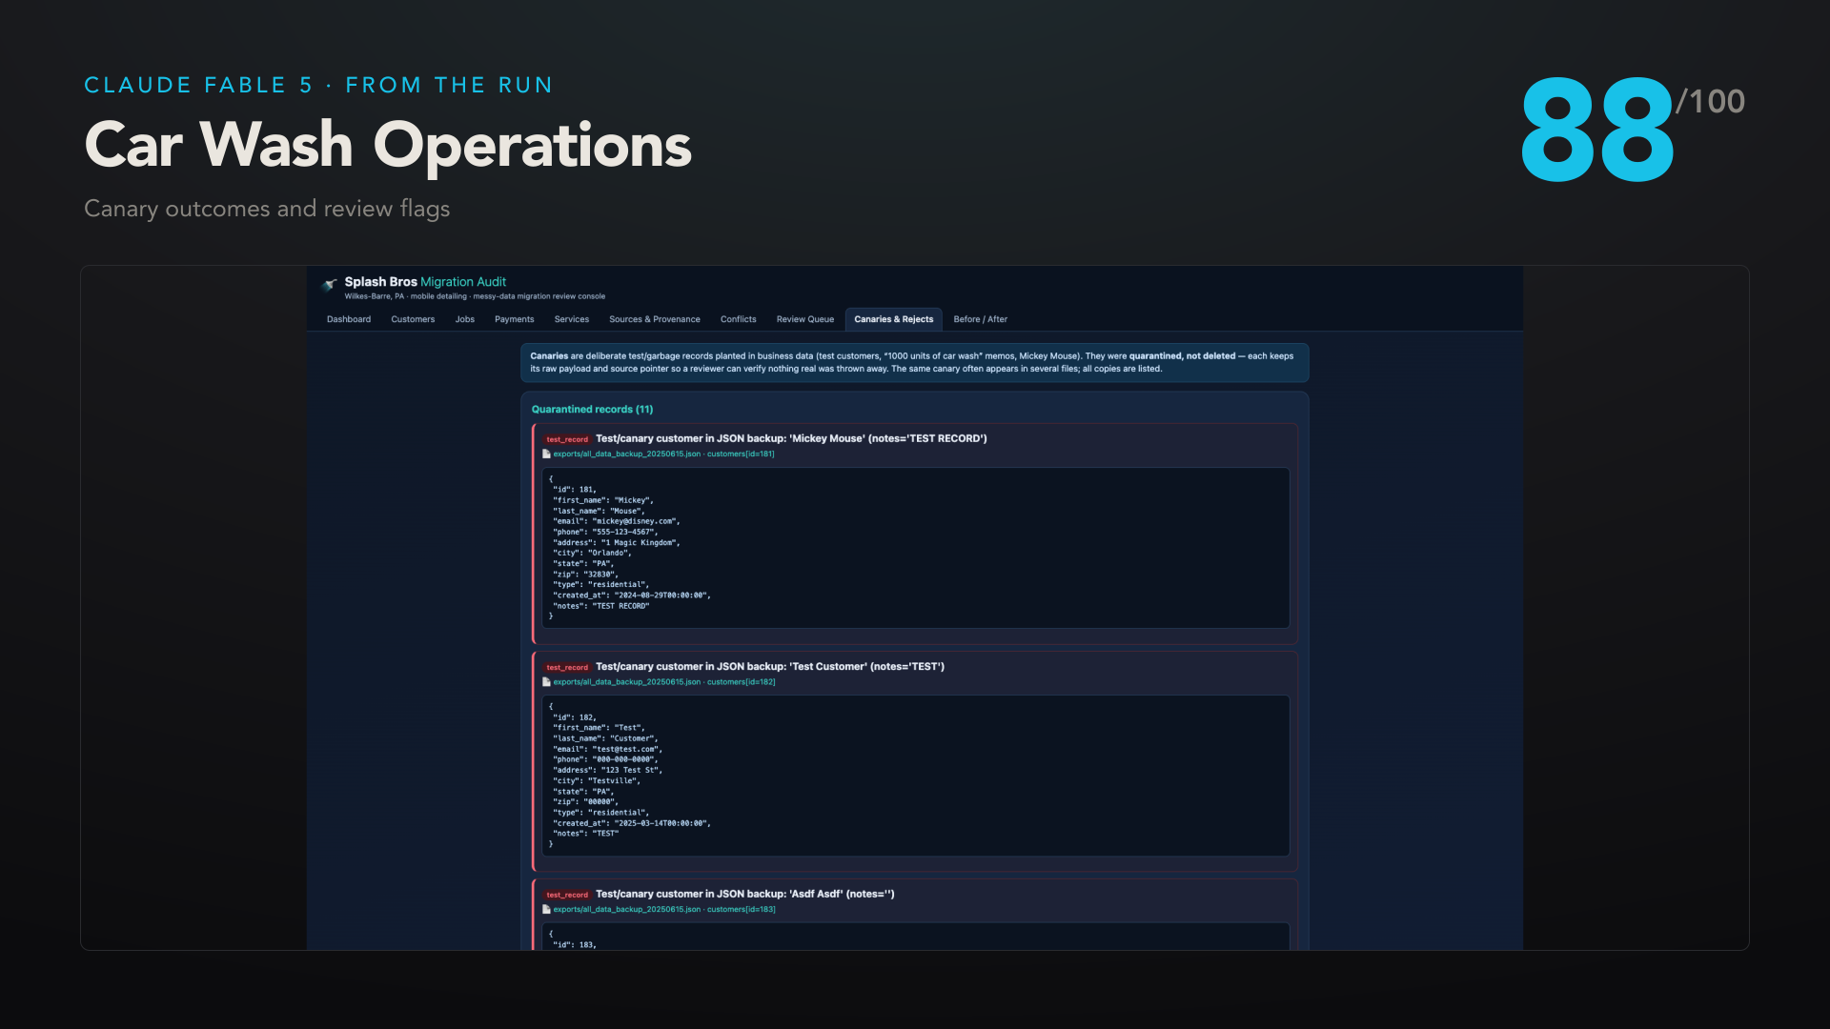1830x1029 pixels.
Task: Click the 'Test Customer' canary record title
Action: click(x=770, y=667)
